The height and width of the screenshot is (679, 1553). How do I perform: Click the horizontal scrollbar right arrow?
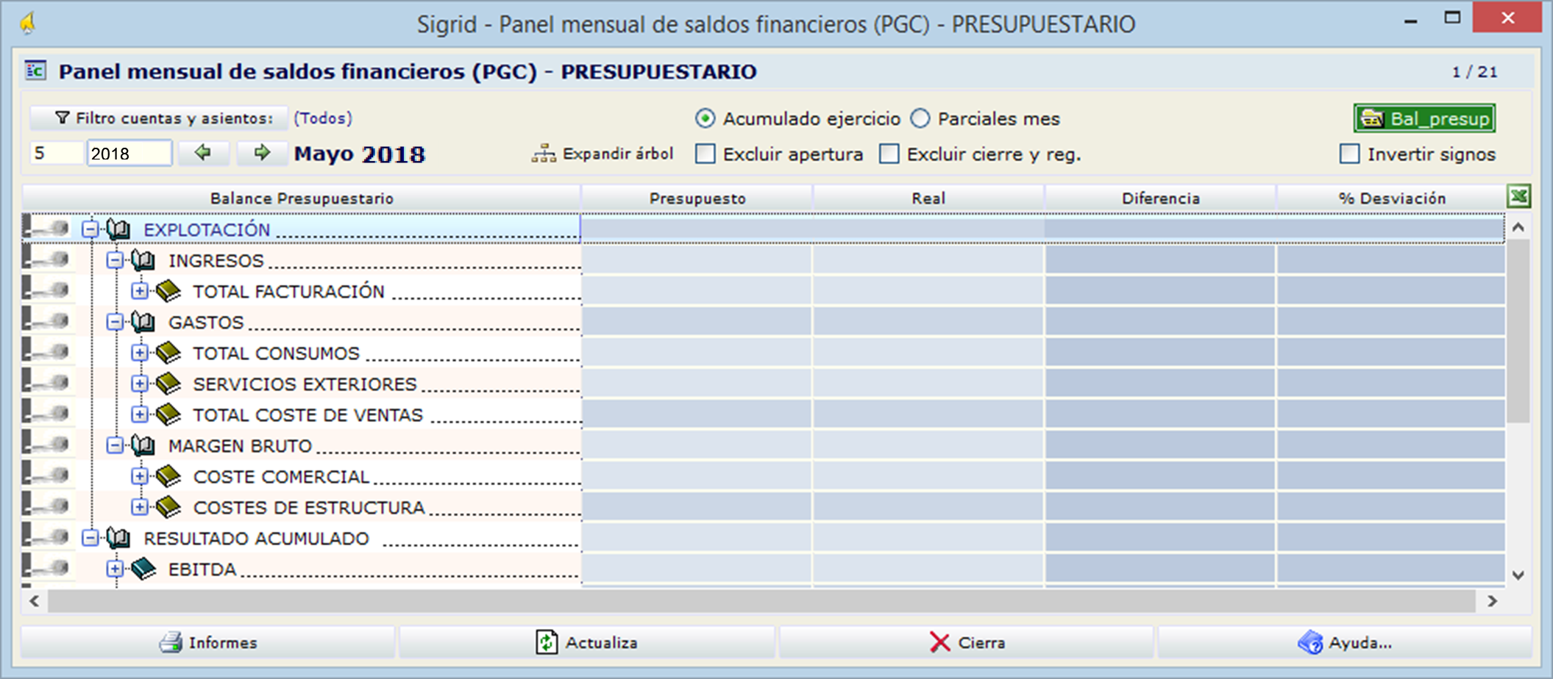(1492, 601)
